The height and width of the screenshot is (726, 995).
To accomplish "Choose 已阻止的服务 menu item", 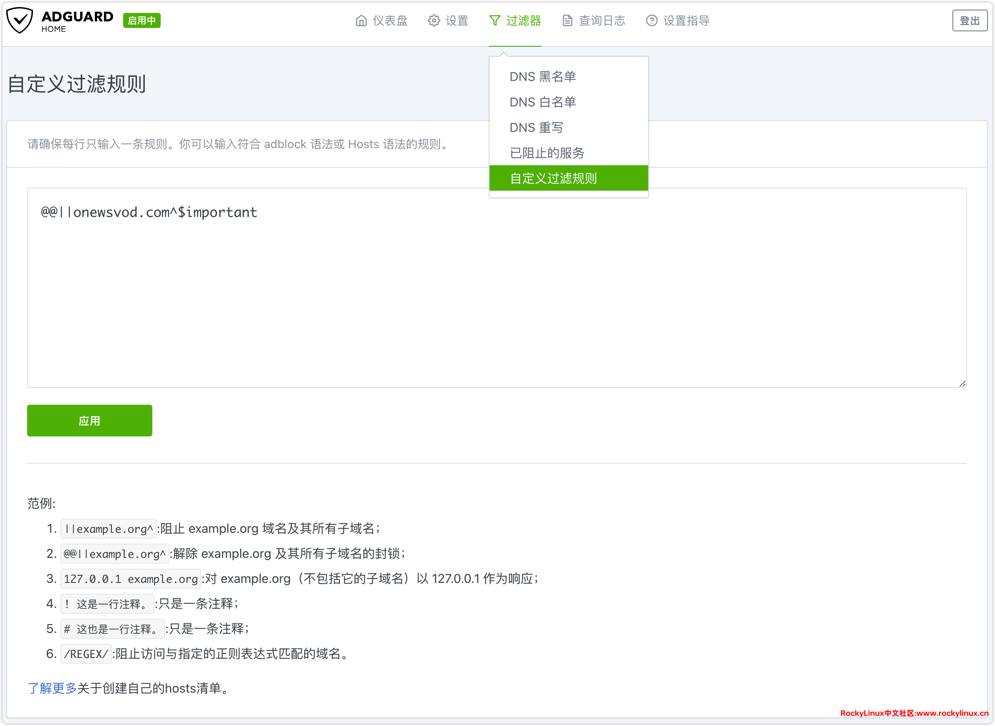I will click(x=547, y=153).
